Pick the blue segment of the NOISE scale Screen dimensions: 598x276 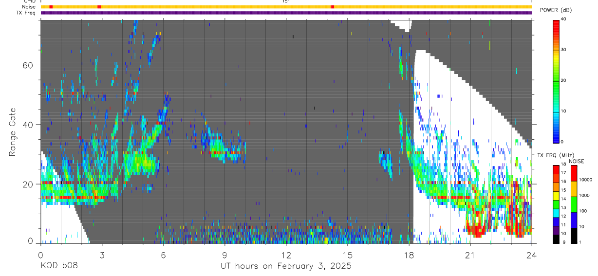click(574, 220)
